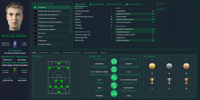Click the Greek flag icon

15,43
